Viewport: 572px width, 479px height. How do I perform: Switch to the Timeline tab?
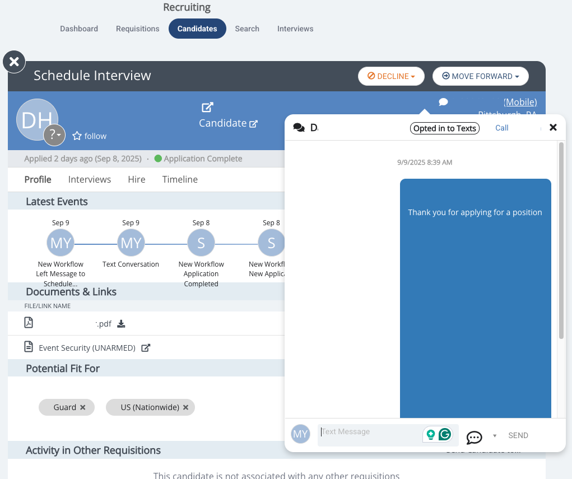pyautogui.click(x=180, y=179)
